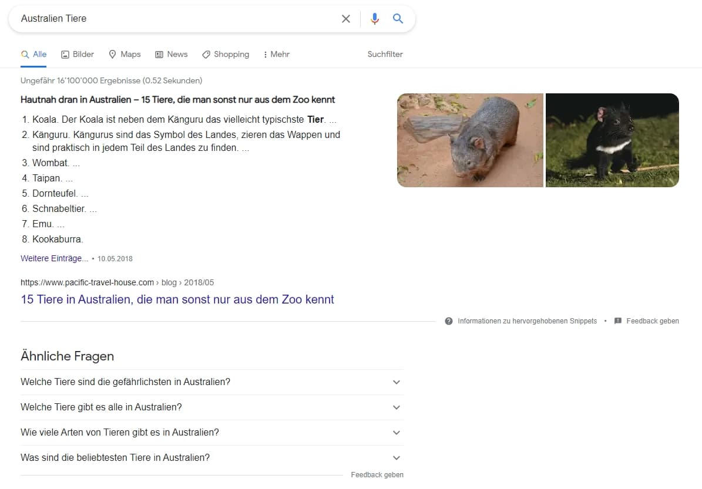Image resolution: width=702 pixels, height=489 pixels.
Task: Open the pacific-travel-house search result link
Action: (x=177, y=299)
